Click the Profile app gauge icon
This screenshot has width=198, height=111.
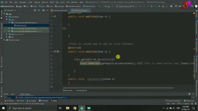[159, 6]
